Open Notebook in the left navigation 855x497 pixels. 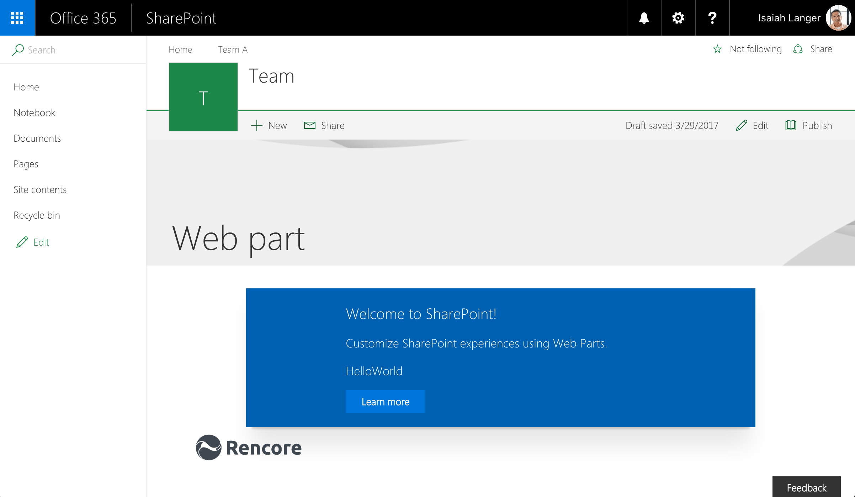pyautogui.click(x=34, y=113)
